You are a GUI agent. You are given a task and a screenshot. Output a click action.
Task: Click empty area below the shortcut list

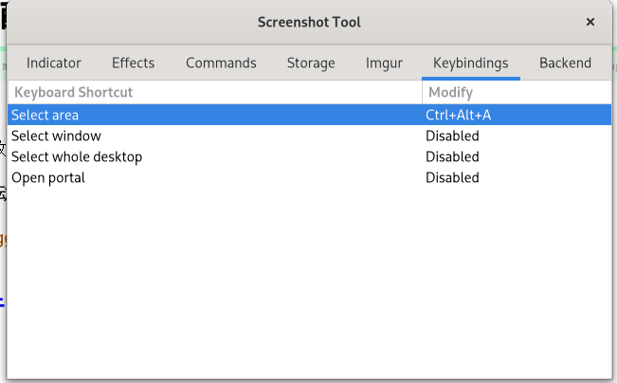click(x=309, y=283)
